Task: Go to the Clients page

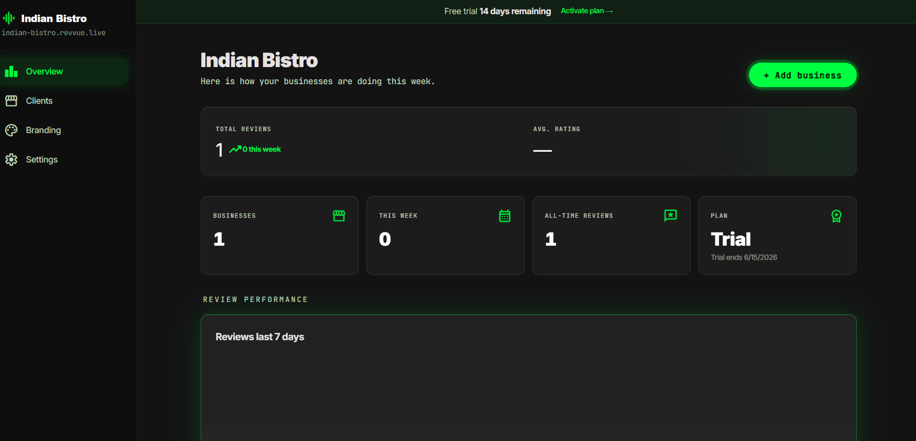Action: pyautogui.click(x=64, y=101)
